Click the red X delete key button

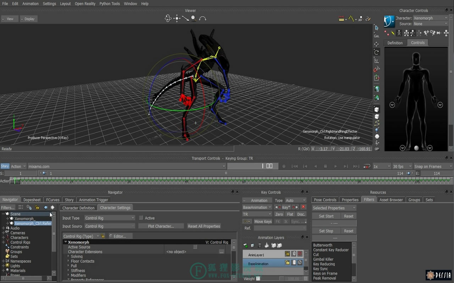303,207
